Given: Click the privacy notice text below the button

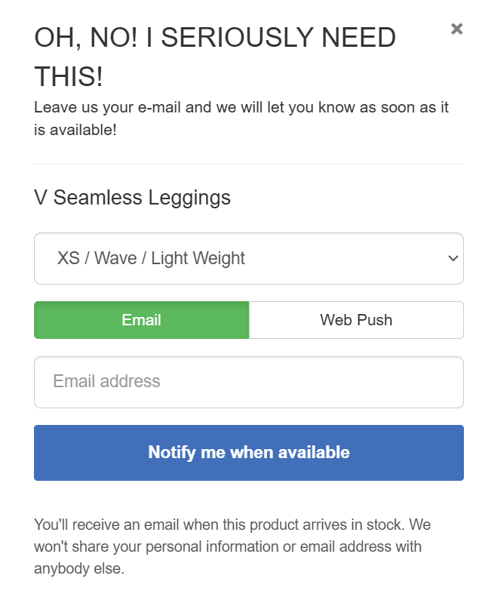Looking at the screenshot, I should [232, 546].
